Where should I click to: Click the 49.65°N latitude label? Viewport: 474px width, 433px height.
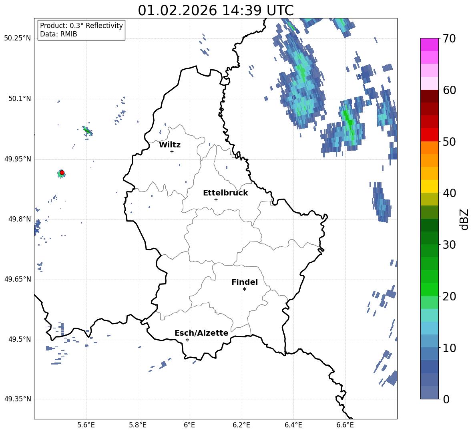click(x=18, y=279)
